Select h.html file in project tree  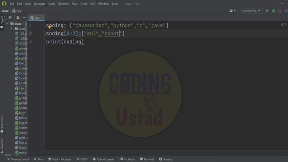tap(21, 108)
